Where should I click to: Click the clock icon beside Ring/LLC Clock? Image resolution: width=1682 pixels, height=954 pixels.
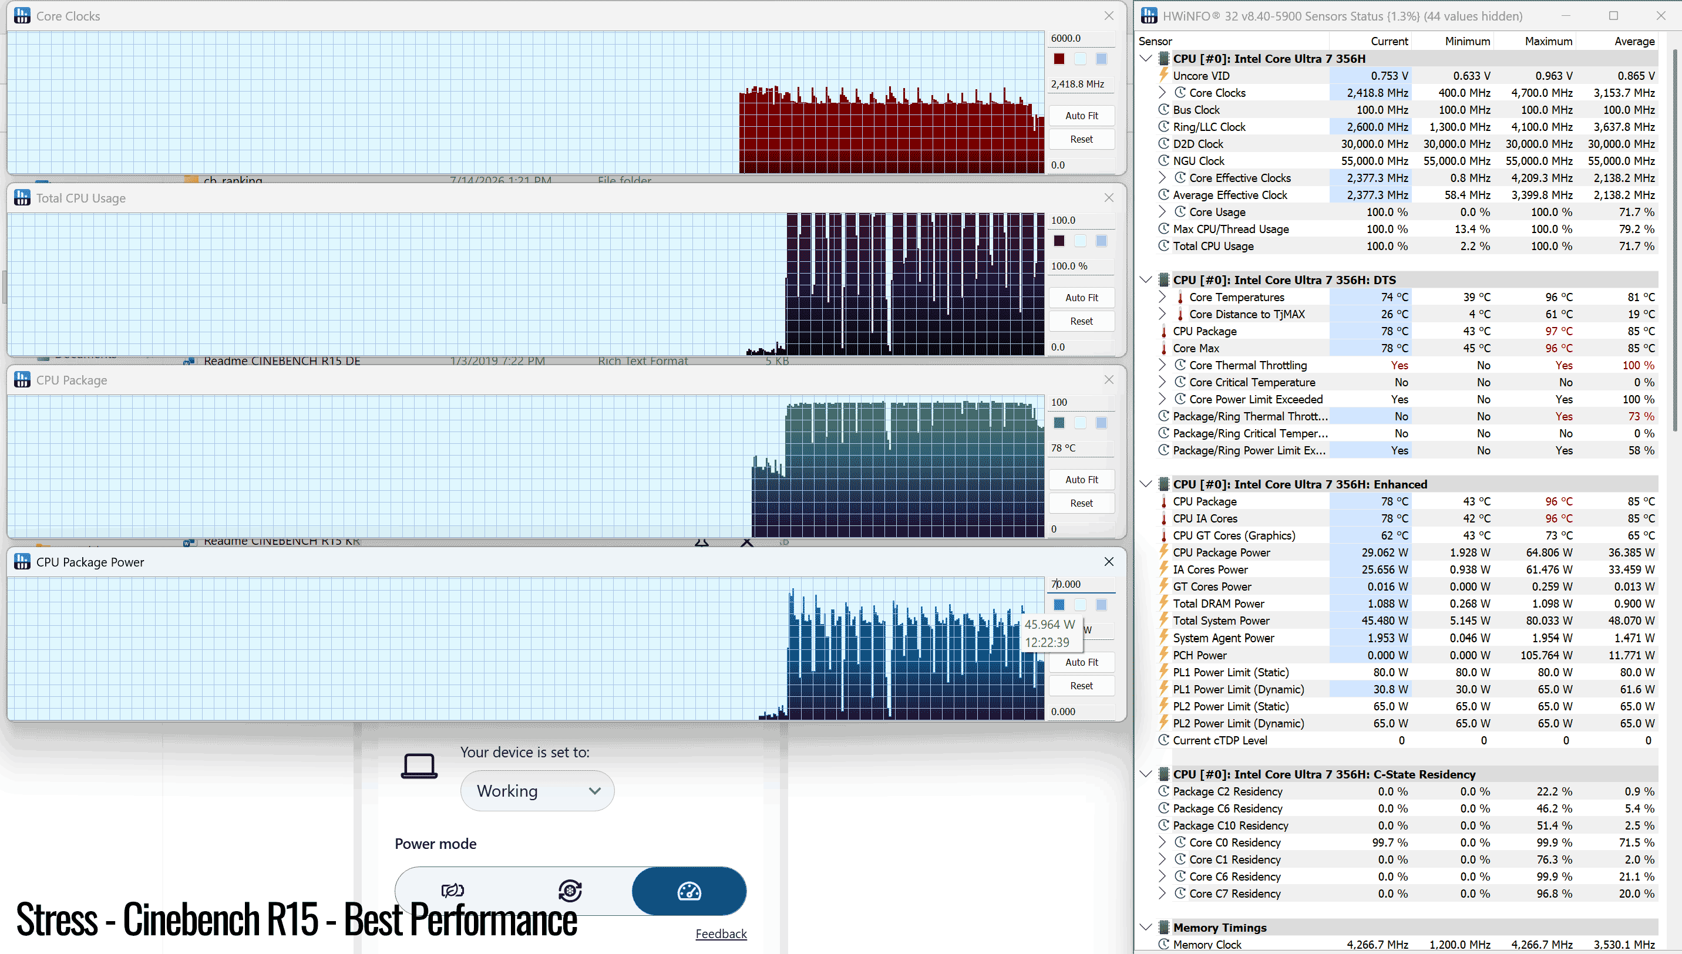click(x=1163, y=126)
